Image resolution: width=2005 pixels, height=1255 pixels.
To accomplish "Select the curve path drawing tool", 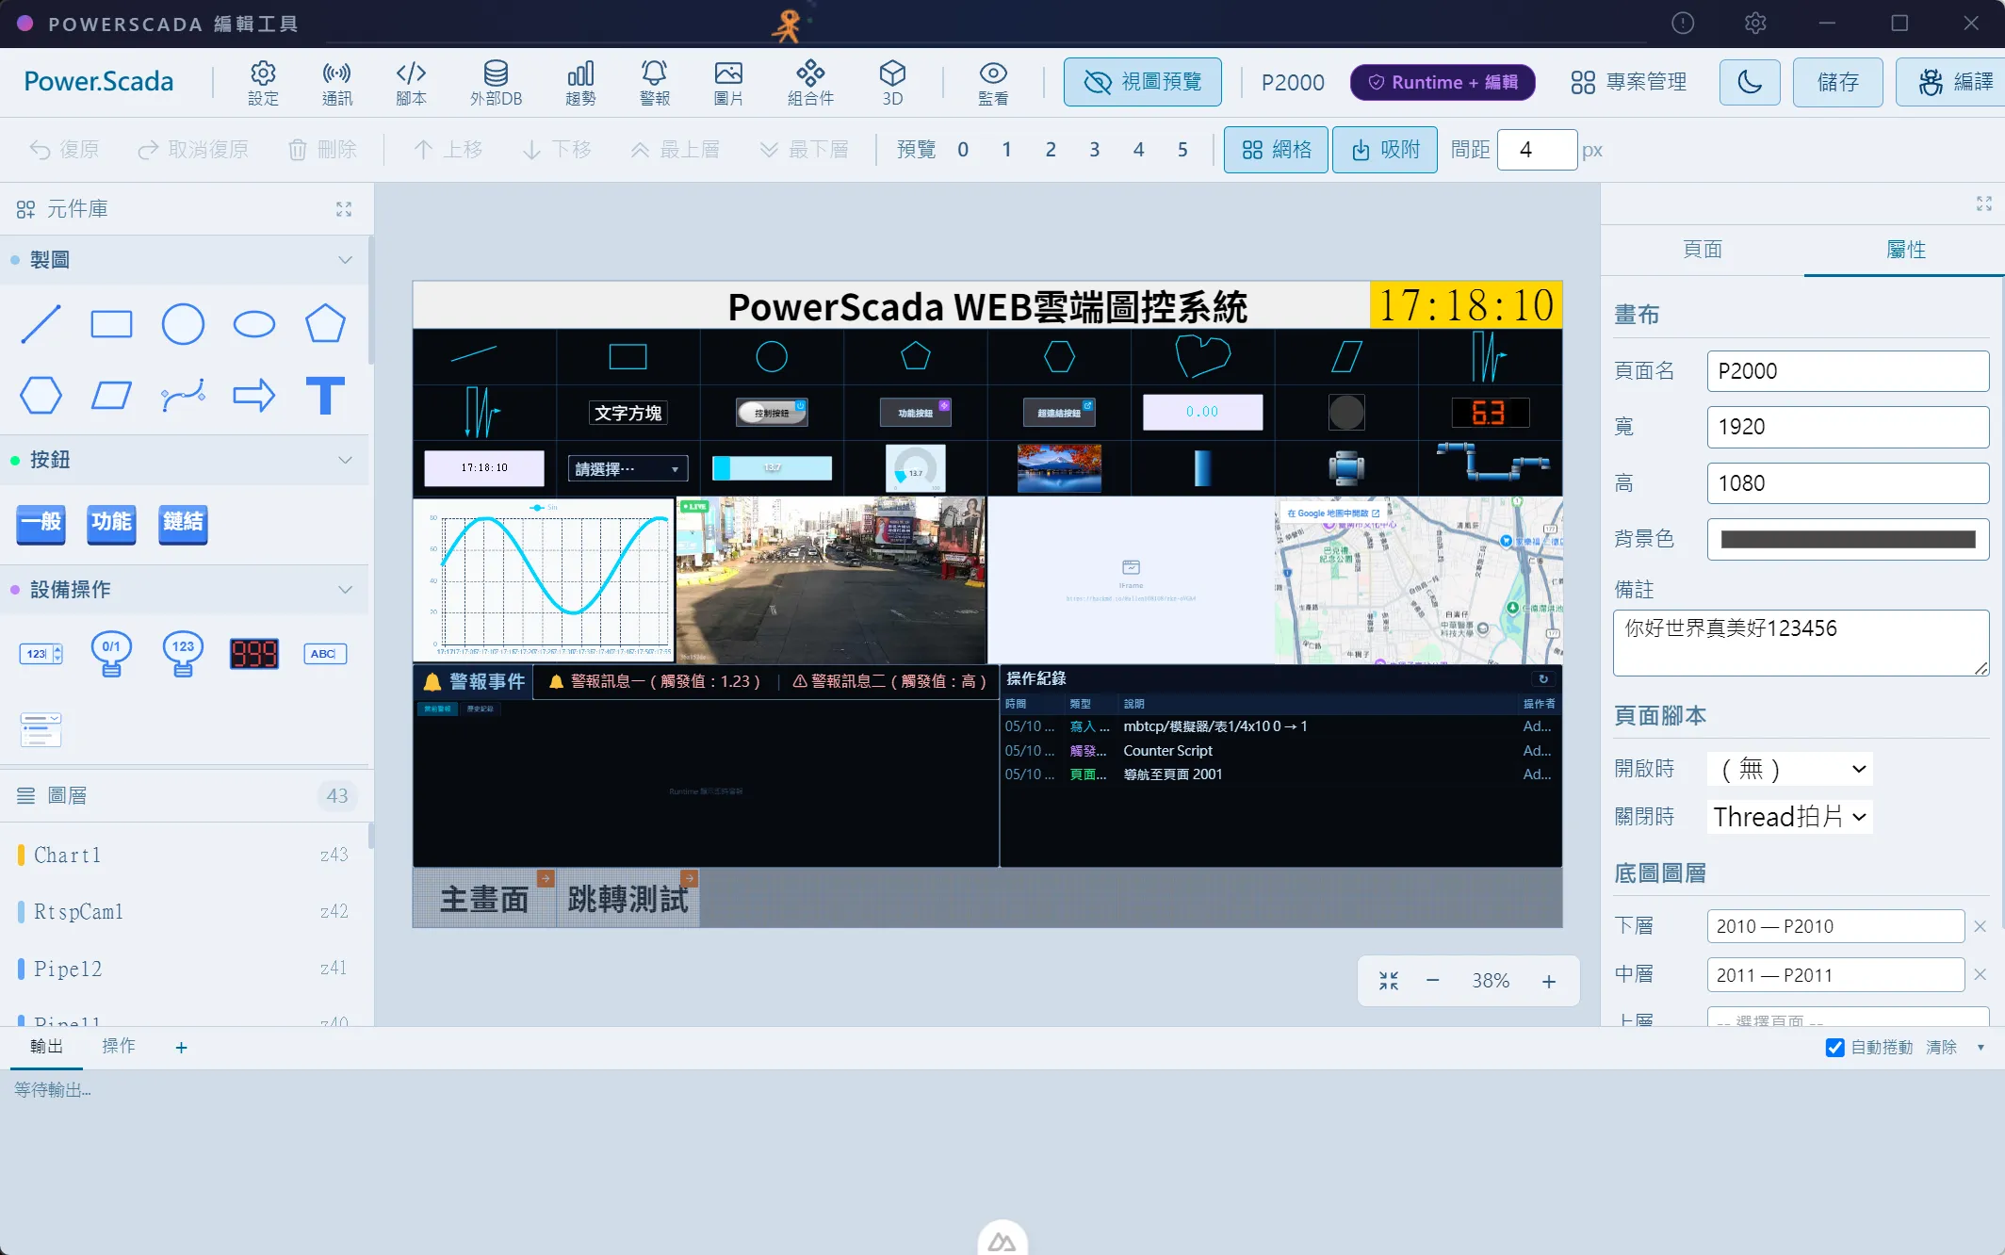I will tap(183, 396).
